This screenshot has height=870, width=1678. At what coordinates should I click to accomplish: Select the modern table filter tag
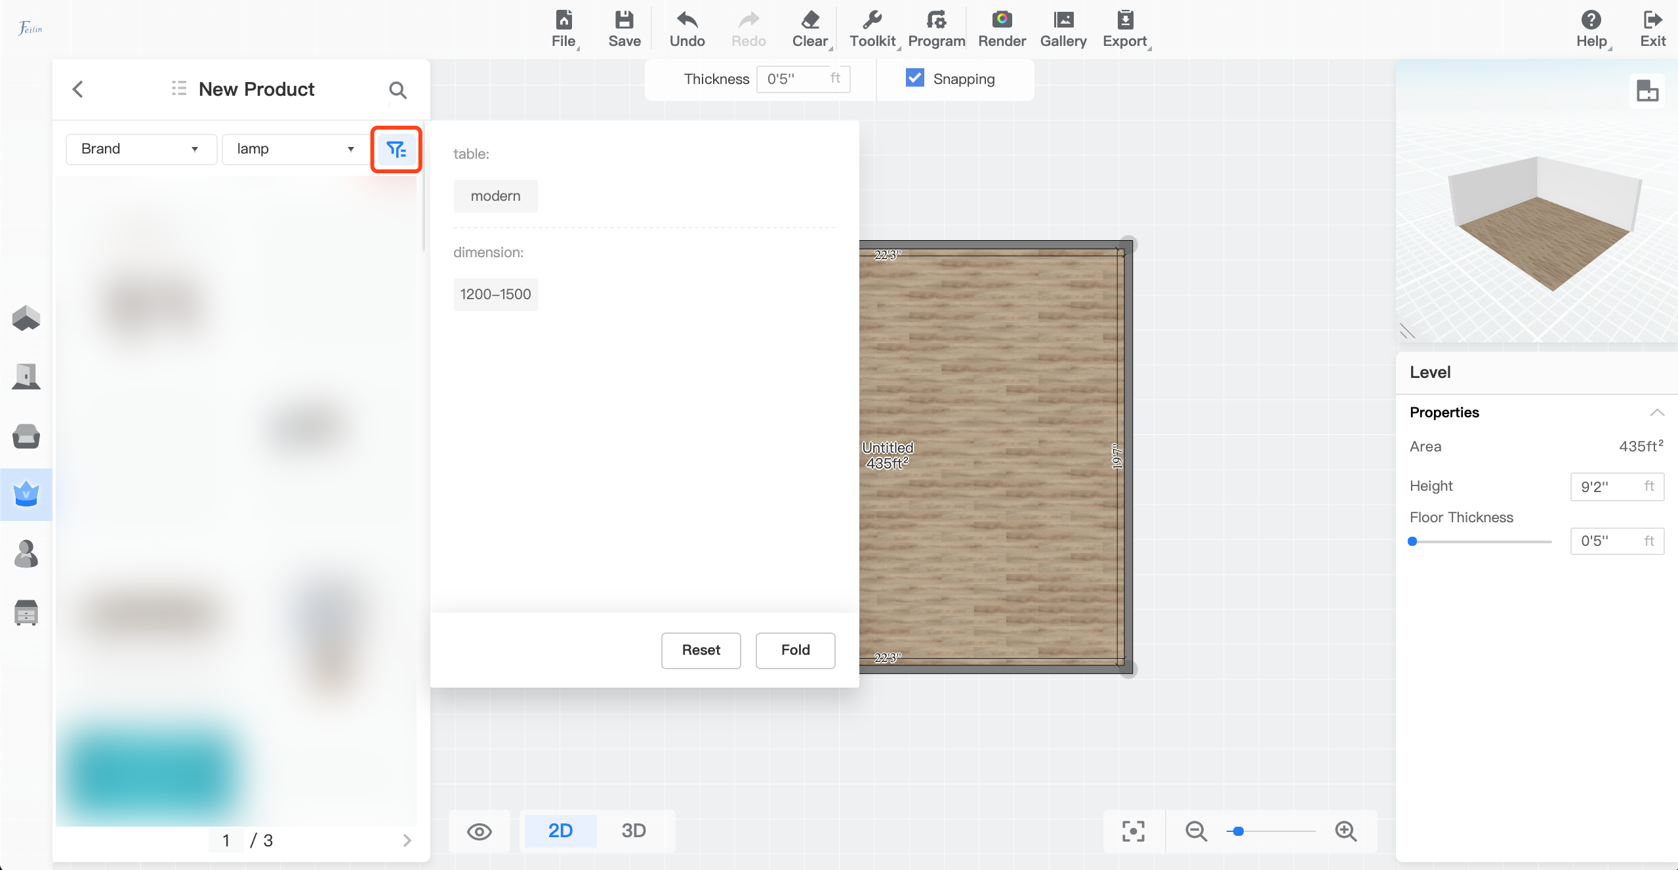tap(495, 196)
